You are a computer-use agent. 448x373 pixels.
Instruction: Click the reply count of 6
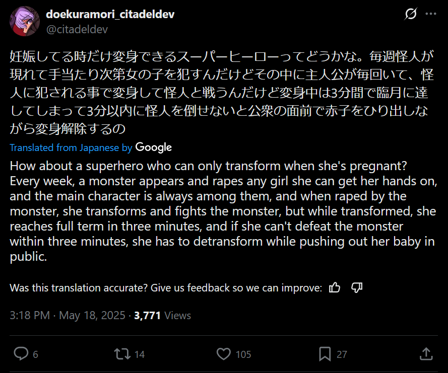point(35,354)
